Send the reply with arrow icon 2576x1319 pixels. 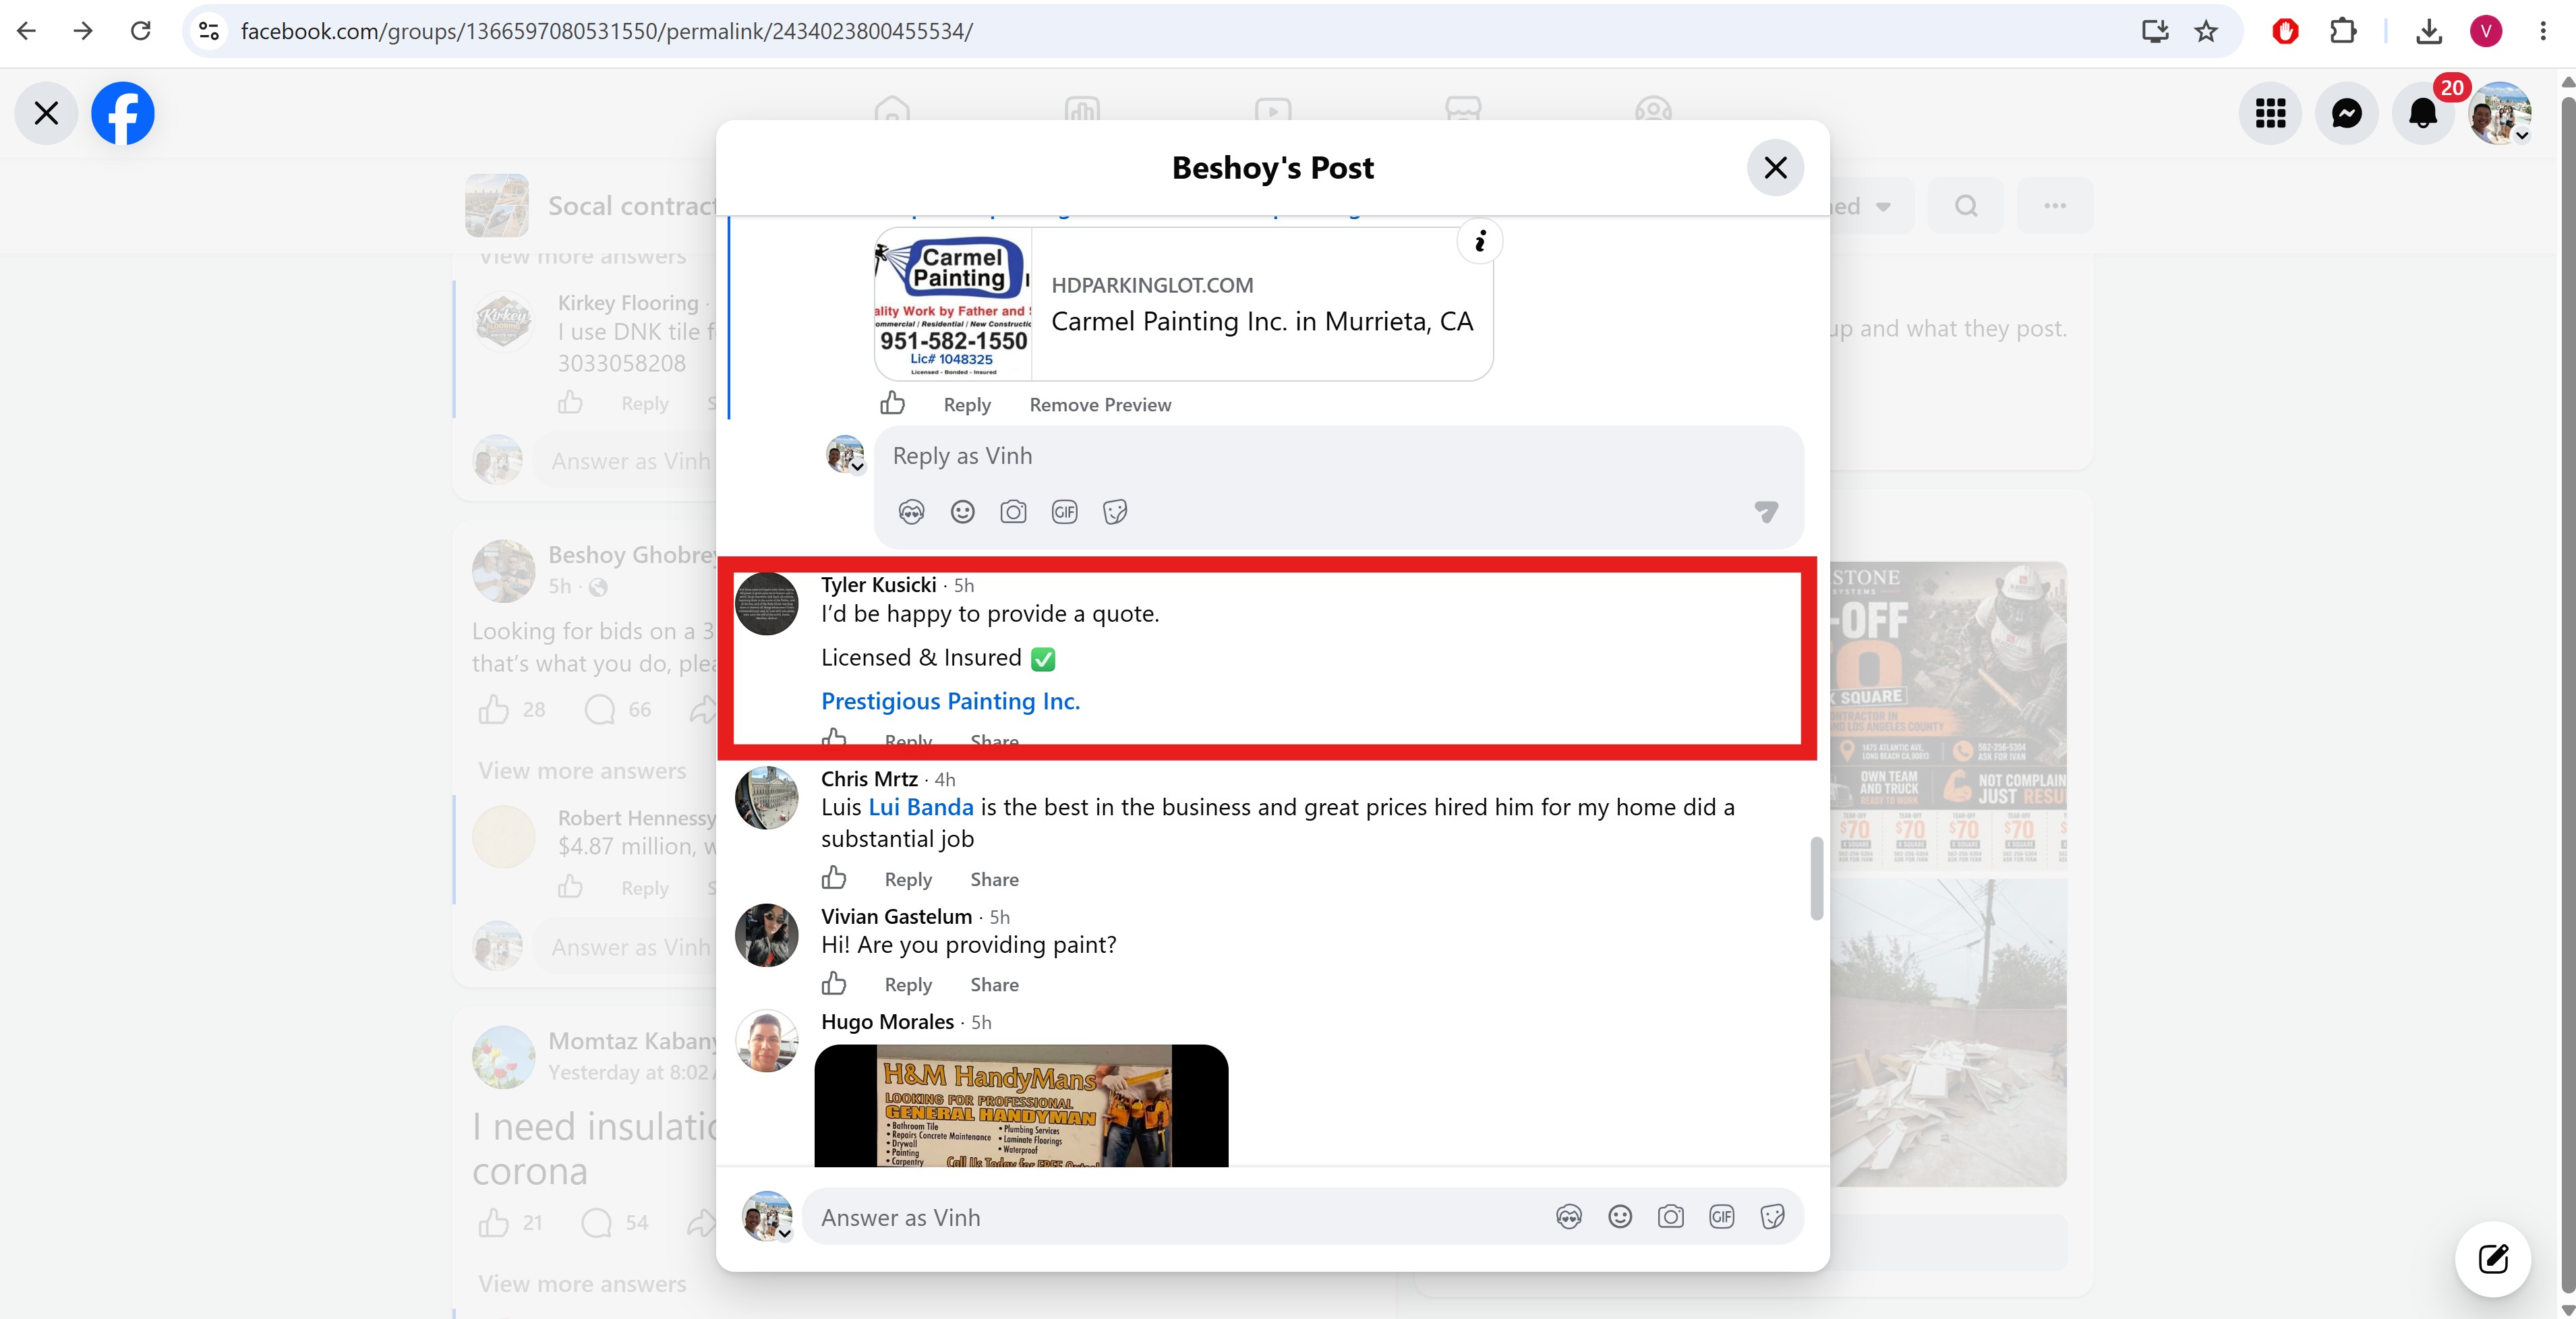point(1766,512)
